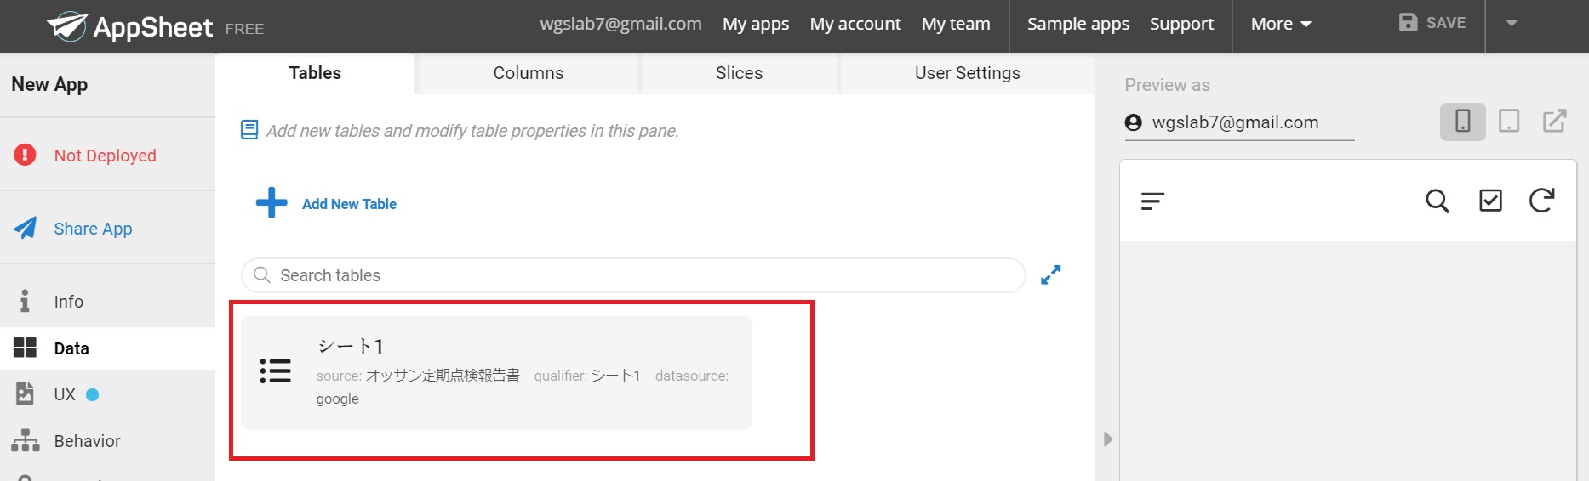Click the SAVE button

click(1432, 23)
